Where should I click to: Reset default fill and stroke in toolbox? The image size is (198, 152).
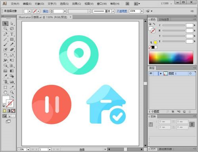[4, 106]
